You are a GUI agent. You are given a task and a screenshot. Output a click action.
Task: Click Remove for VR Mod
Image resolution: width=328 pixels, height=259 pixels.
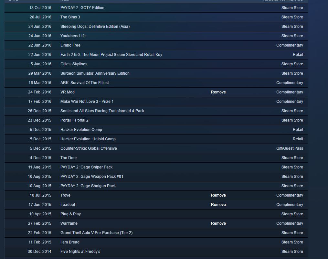pos(218,92)
